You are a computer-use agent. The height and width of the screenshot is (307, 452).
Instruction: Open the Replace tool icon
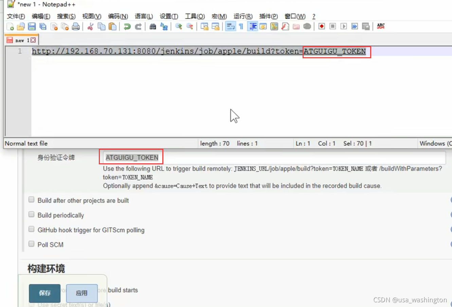(x=164, y=26)
